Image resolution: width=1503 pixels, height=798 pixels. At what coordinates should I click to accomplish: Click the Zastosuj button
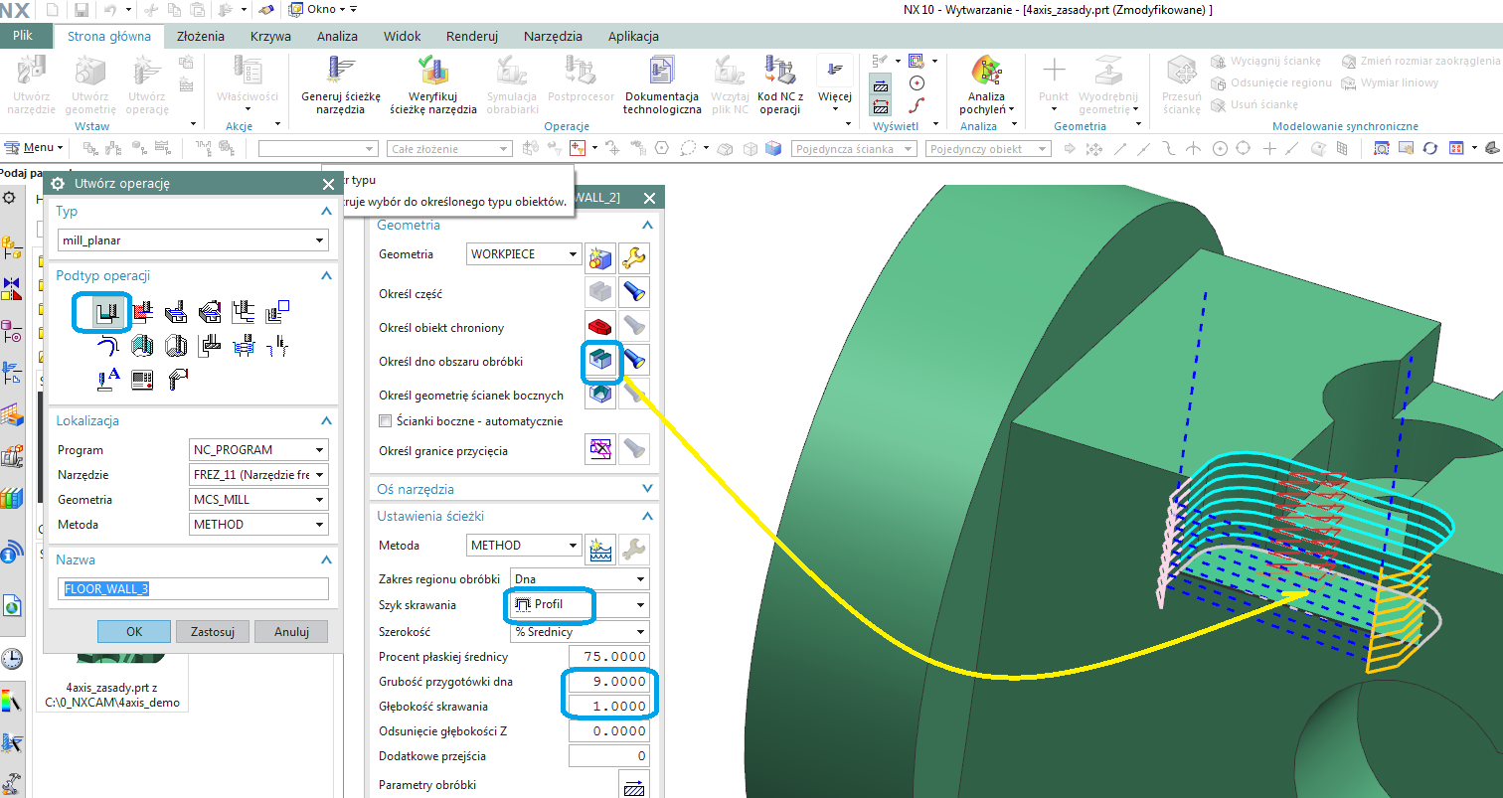[212, 631]
